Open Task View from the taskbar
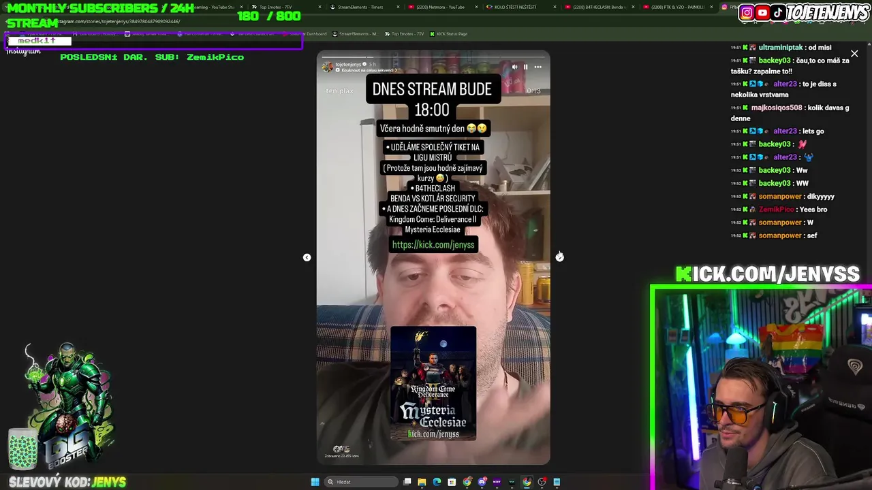This screenshot has width=872, height=490. point(407,482)
